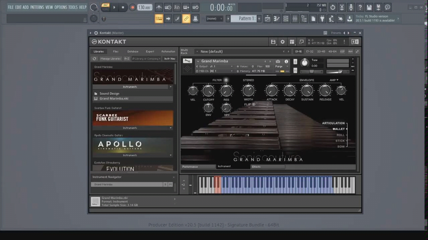The height and width of the screenshot is (240, 428).
Task: Click FL Studio stop button
Action: (123, 7)
